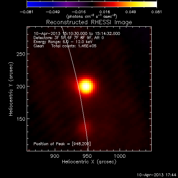This screenshot has height=178, width=178.
Task: Click 'Energy Range: 6.0 - 12.0 keV' text
Action: 63,42
